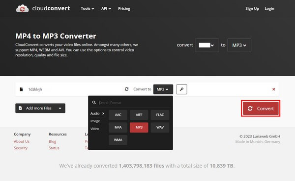
Task: Click Sign Up in the header
Action: tap(252, 9)
